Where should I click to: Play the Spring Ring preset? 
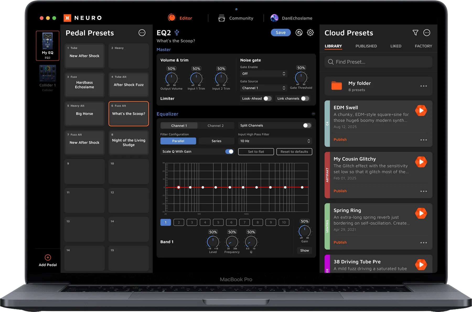coord(421,213)
